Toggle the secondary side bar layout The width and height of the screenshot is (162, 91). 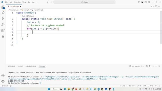pyautogui.click(x=146, y=2)
